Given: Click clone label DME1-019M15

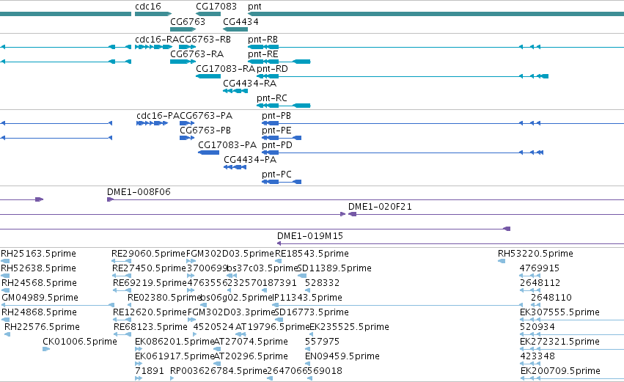Looking at the screenshot, I should (x=310, y=236).
